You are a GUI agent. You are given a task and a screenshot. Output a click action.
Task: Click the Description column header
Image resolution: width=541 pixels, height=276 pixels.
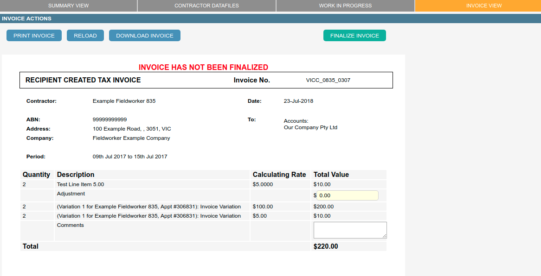point(76,175)
